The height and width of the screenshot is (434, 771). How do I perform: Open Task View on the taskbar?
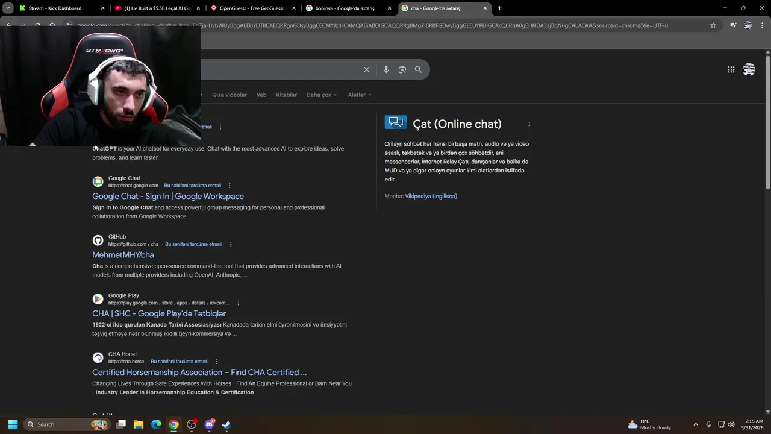(x=120, y=424)
